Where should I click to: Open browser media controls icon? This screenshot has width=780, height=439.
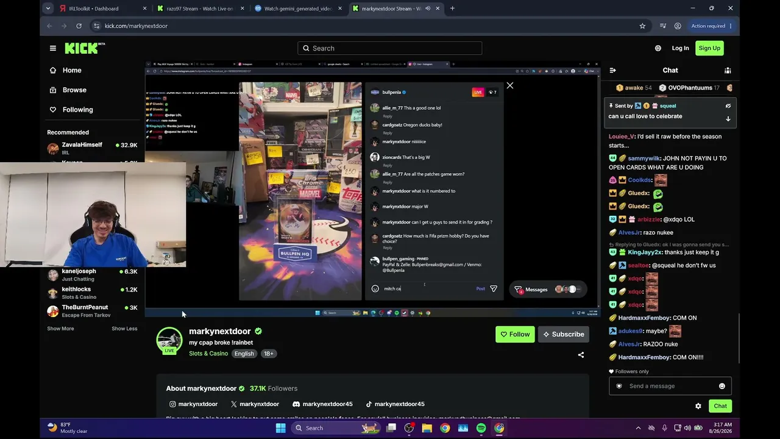[x=663, y=26]
